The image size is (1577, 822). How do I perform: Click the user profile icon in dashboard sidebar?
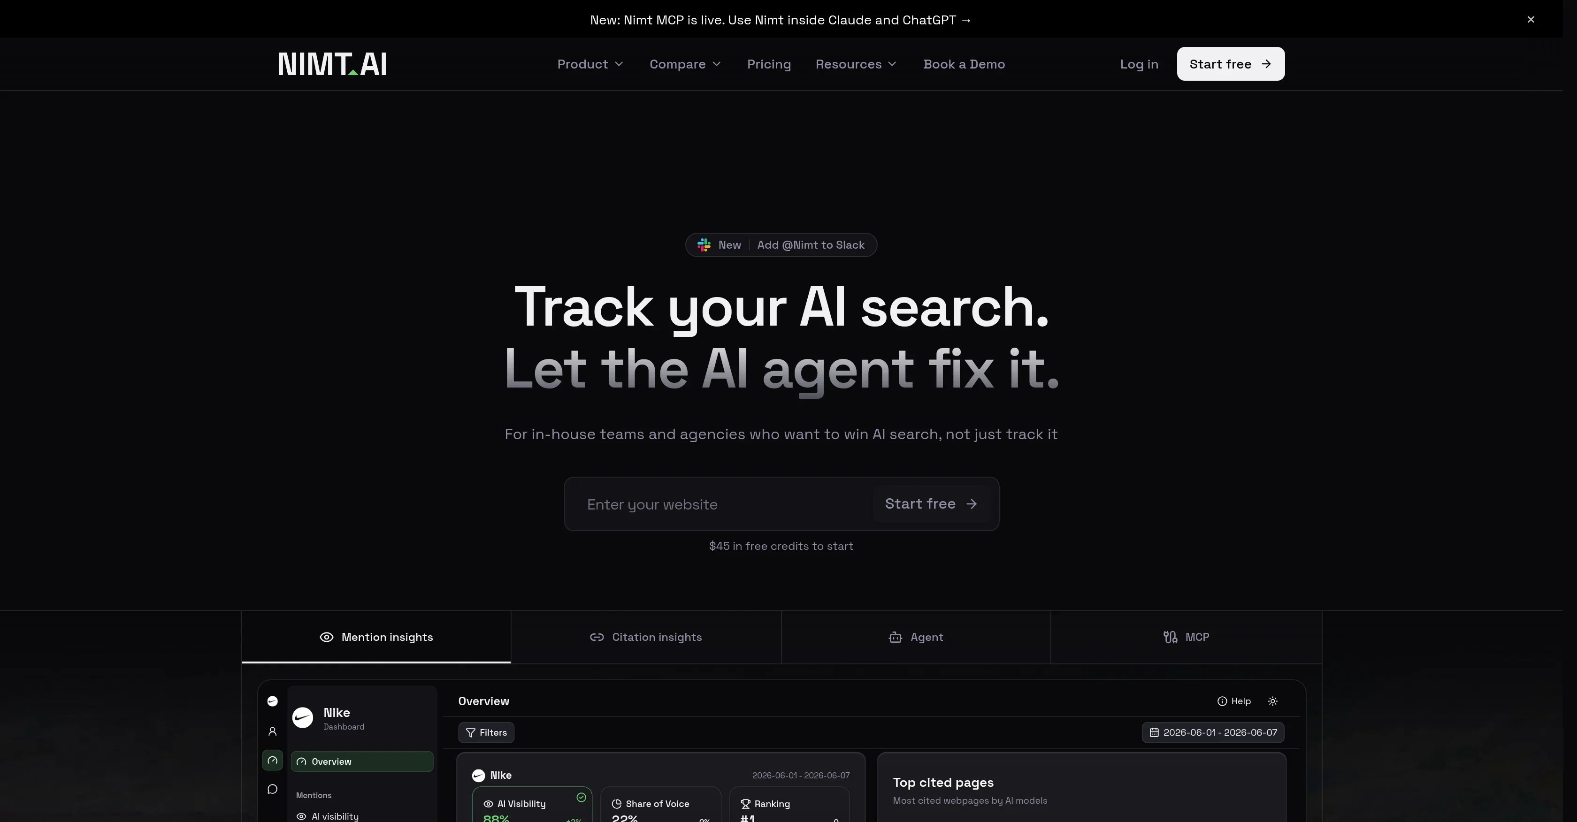point(272,731)
